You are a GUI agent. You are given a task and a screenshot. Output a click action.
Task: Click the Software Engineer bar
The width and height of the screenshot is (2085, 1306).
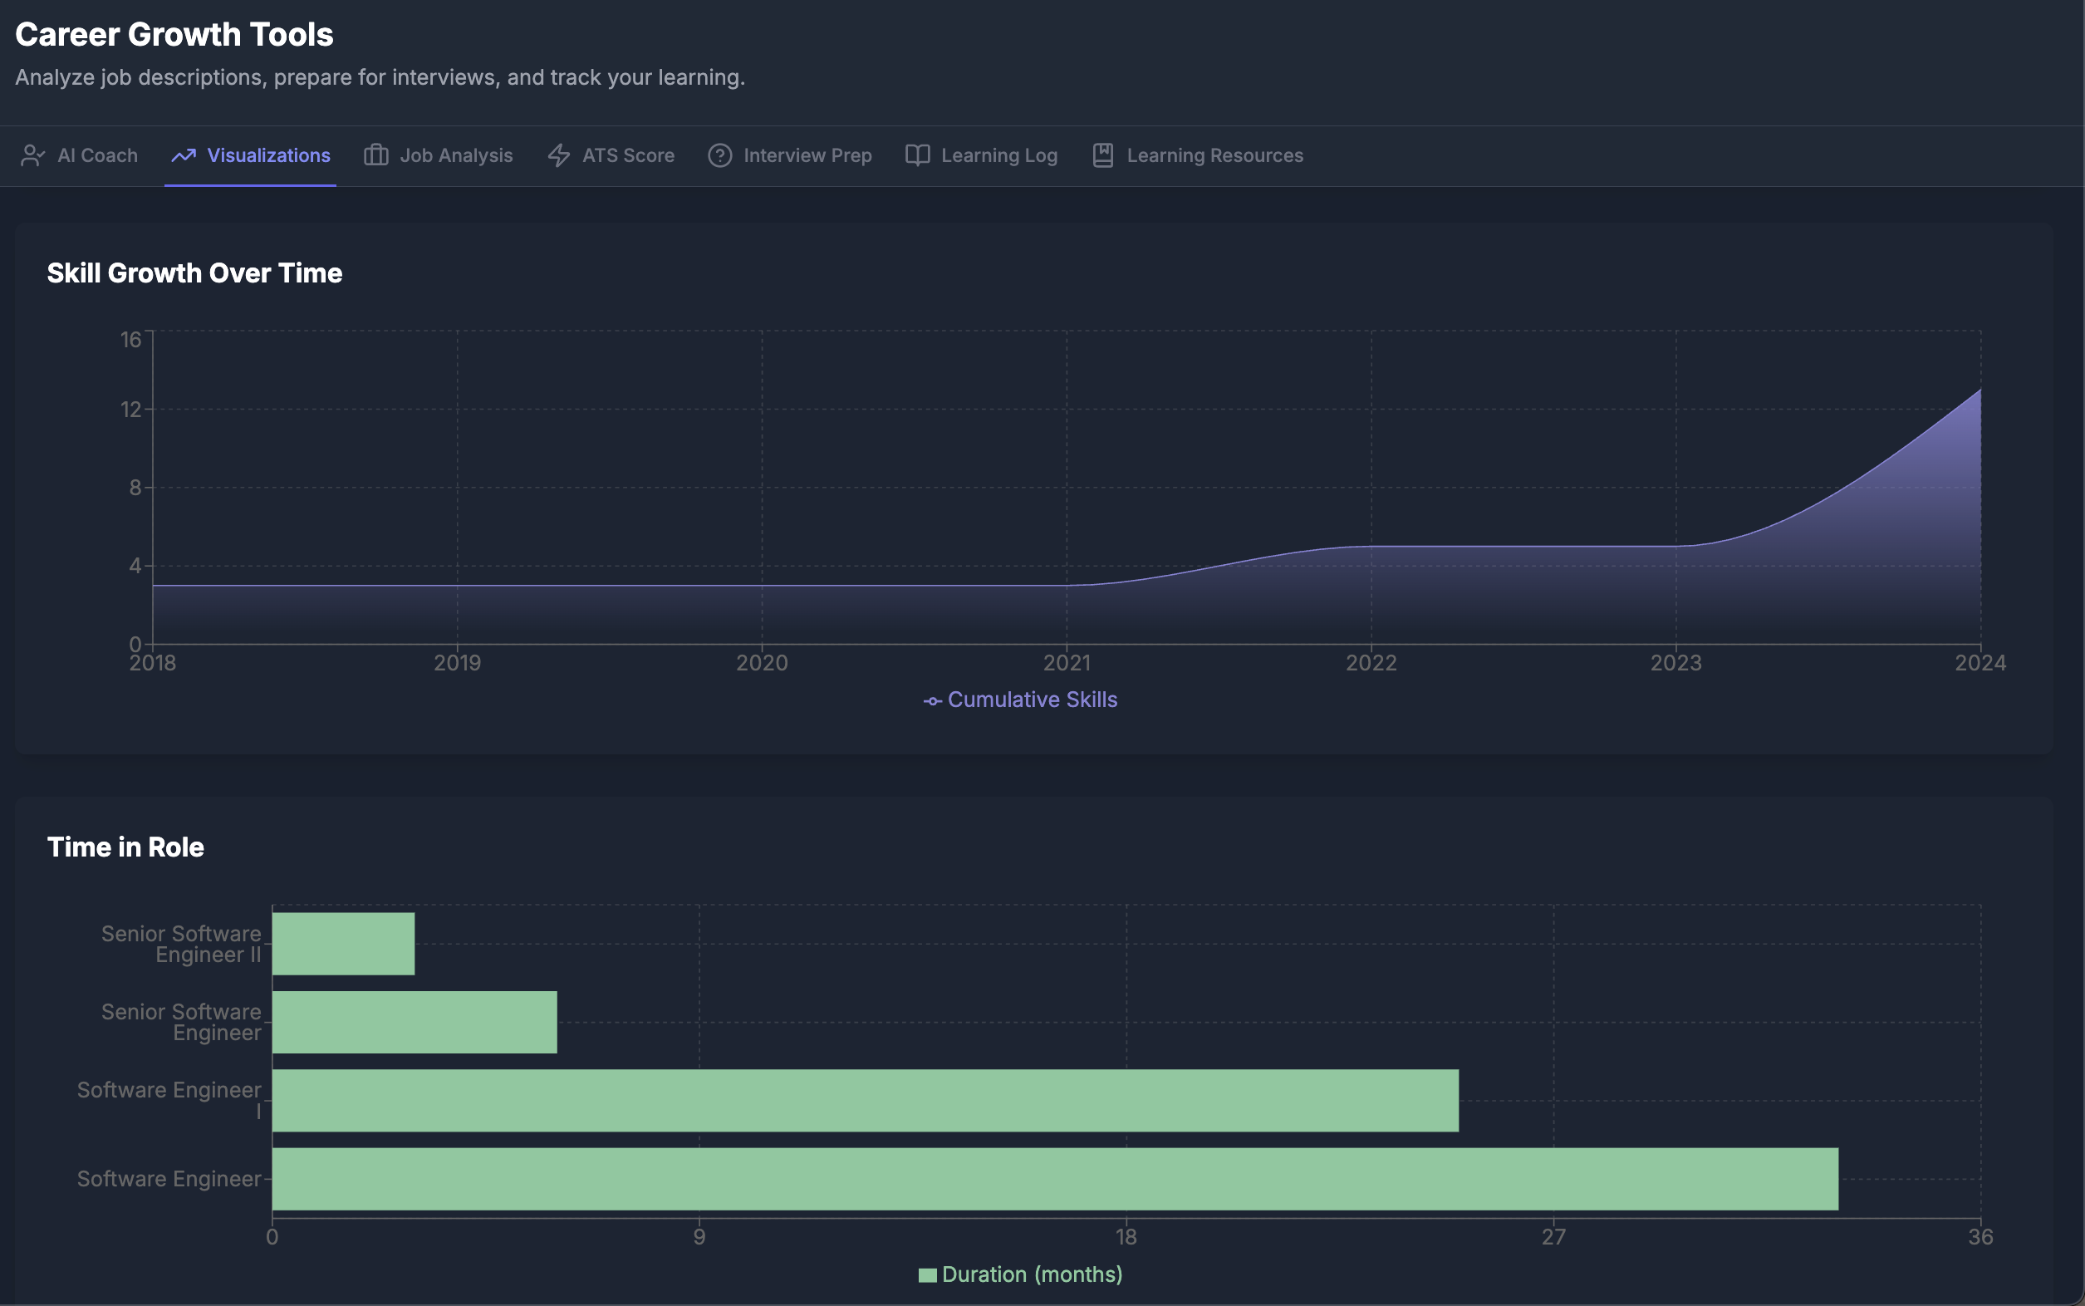1054,1179
